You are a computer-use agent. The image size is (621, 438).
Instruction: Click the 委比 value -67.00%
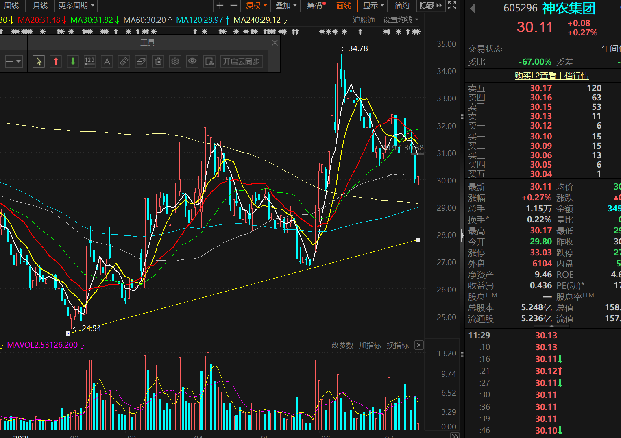535,62
